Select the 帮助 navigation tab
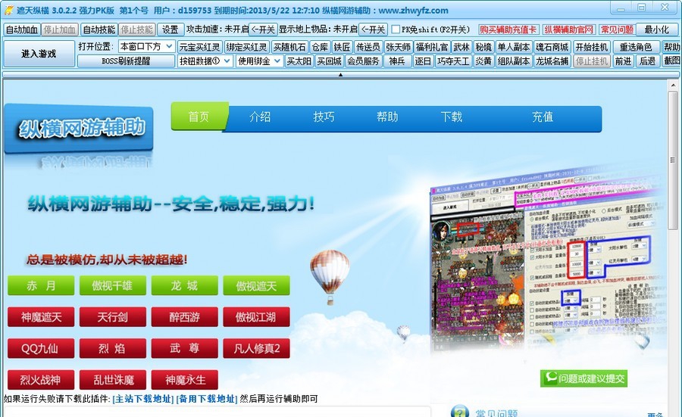This screenshot has height=417, width=682. pyautogui.click(x=387, y=117)
